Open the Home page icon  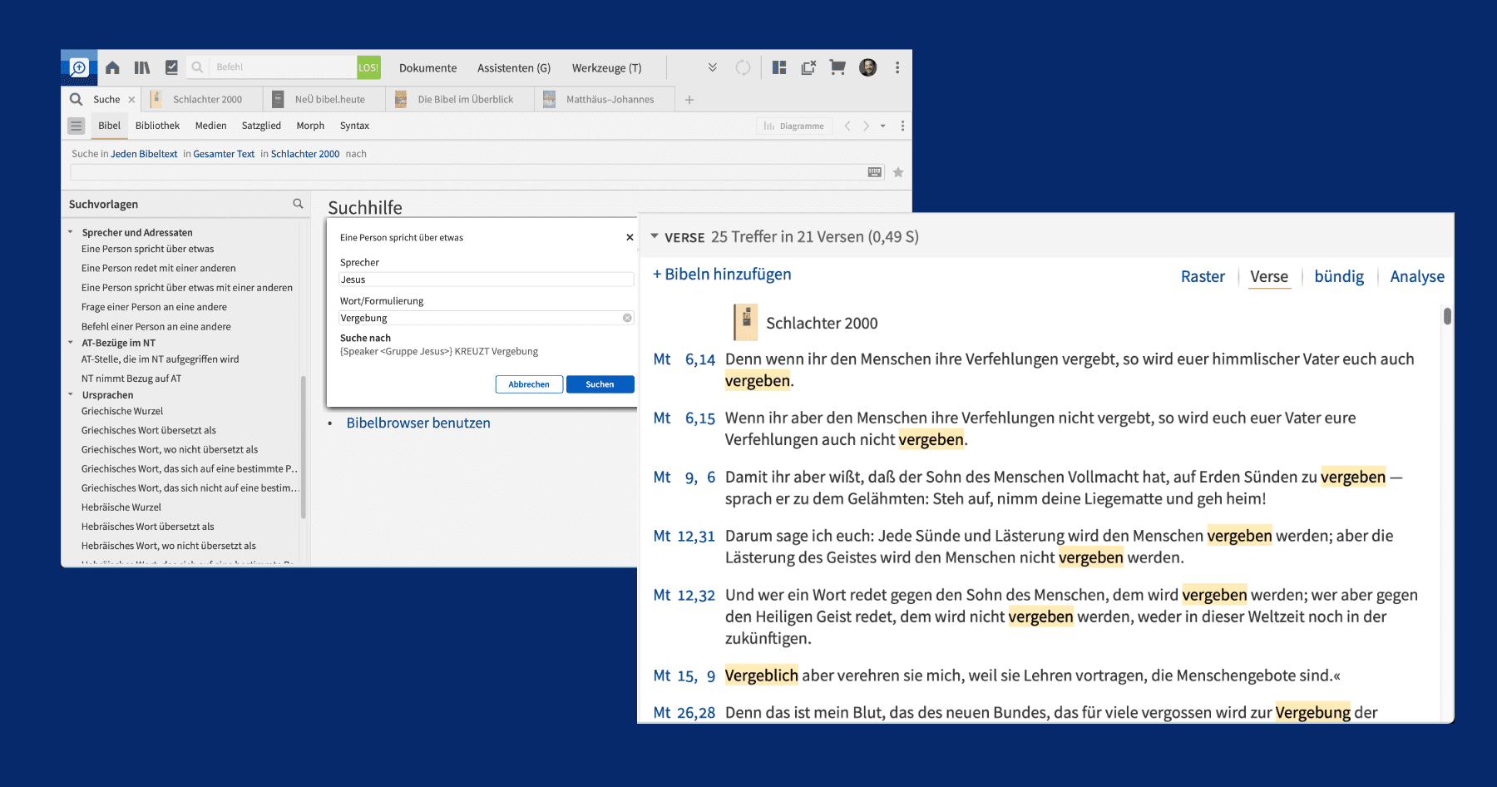(x=112, y=67)
